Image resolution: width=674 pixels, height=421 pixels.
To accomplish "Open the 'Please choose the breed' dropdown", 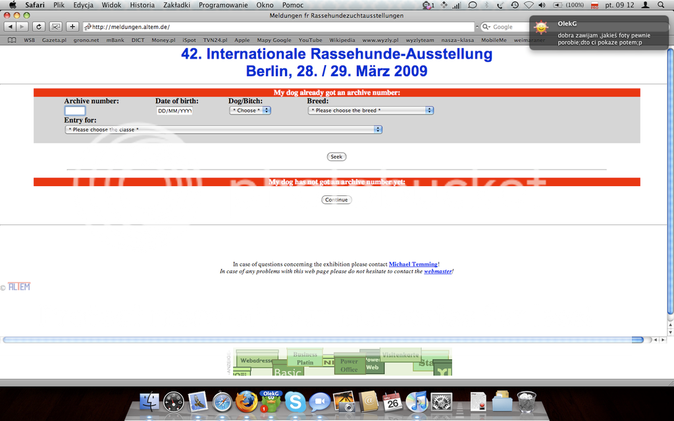I will (x=371, y=111).
